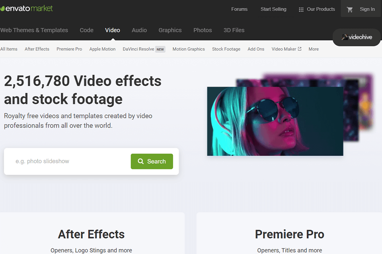Click Start Selling in the header
This screenshot has width=382, height=254.
pyautogui.click(x=273, y=9)
